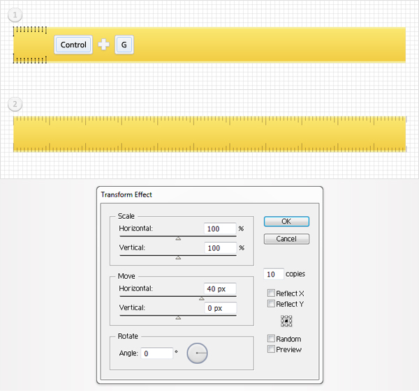Select the grouped tick marks on ruler one
The image size is (419, 391).
[30, 45]
